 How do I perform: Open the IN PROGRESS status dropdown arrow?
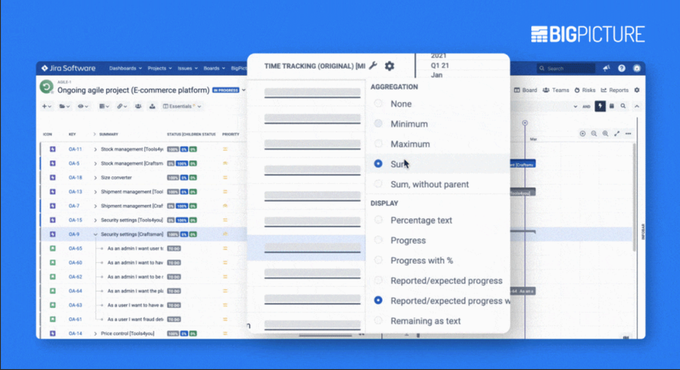click(244, 90)
